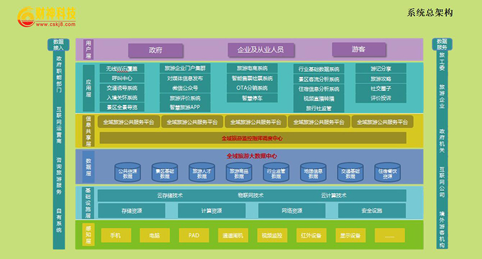
Task: Select the 地理信息数据 database cylinder
Action: point(313,172)
